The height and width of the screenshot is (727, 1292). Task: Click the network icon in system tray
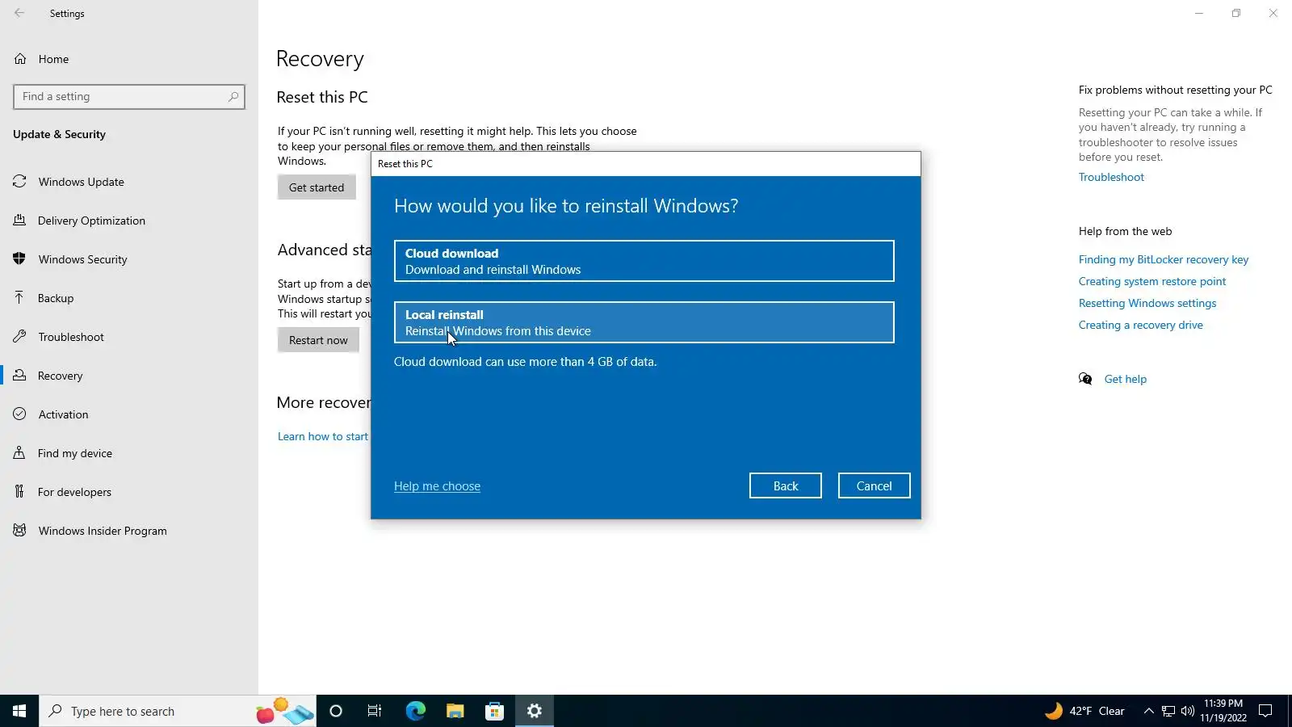pos(1168,711)
